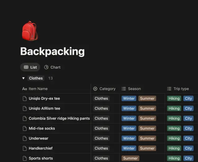The image size is (198, 162).
Task: Open the Category column header menu
Action: click(x=104, y=89)
